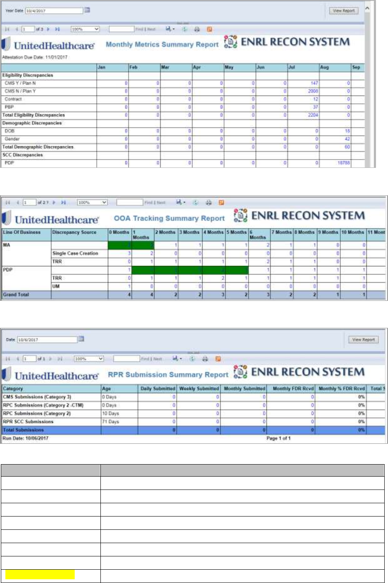Jump to last page in OOA Tracking toolbar

[63, 202]
